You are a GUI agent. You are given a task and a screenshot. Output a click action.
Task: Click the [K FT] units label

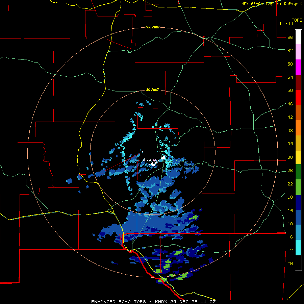(x=285, y=23)
